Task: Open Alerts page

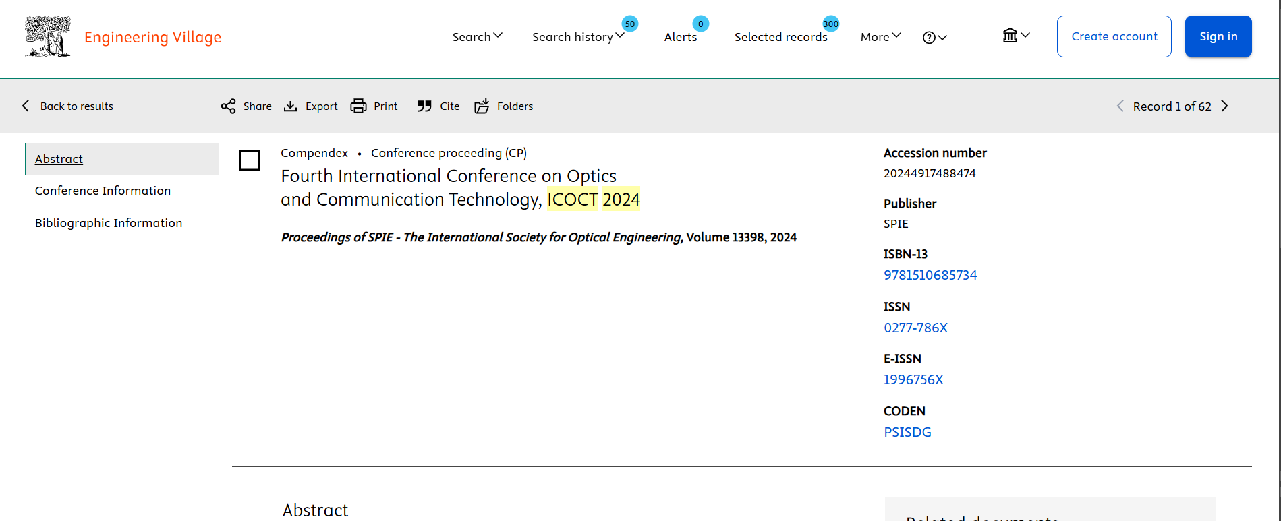Action: coord(681,37)
